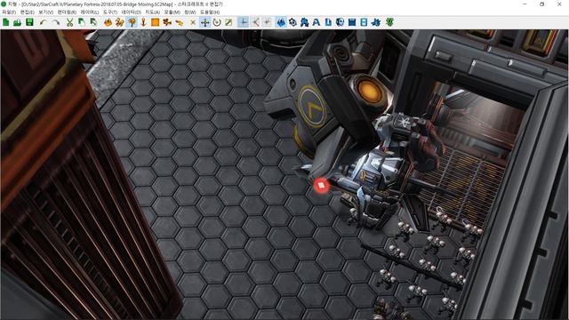
Task: Switch to the Points layer pin icon
Action: pyautogui.click(x=143, y=22)
